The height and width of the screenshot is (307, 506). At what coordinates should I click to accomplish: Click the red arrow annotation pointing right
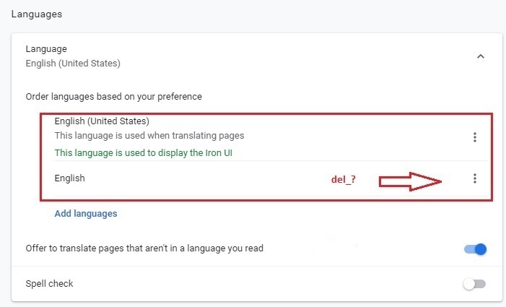[410, 181]
